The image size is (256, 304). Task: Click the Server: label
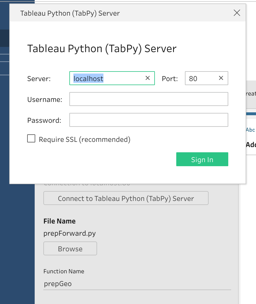click(x=39, y=78)
